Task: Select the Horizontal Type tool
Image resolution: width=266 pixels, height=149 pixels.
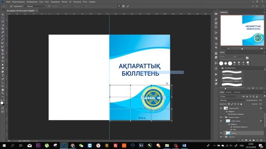Action: coord(3,75)
